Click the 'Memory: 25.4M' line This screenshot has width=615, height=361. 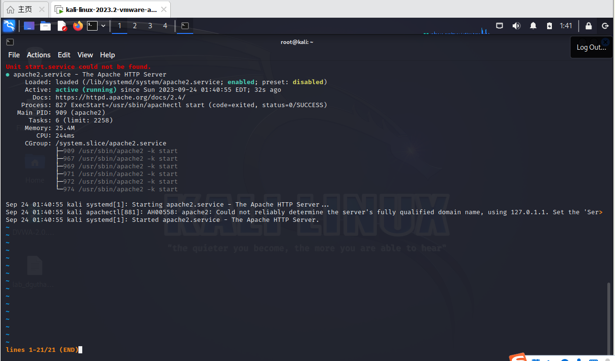[x=50, y=128]
